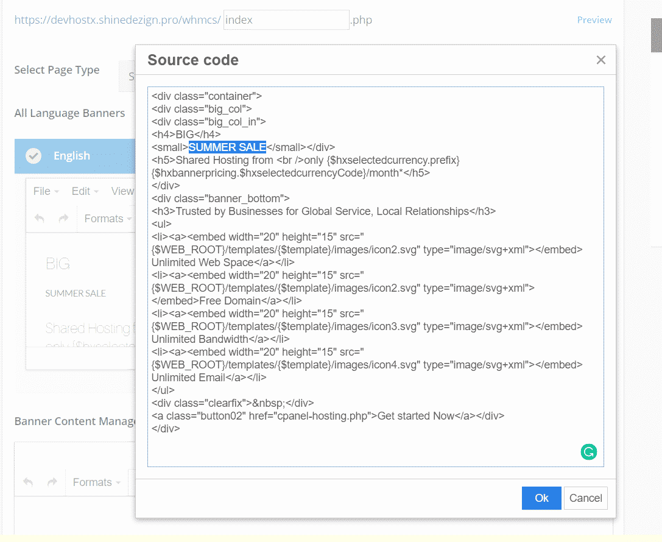Screen dimensions: 662x542
Task: Expand Formats dropdown in English banner editor
Action: [108, 219]
